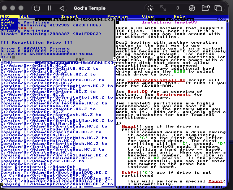Click 'Make Directory:C:/Adam/Opt' line

(x=38, y=167)
